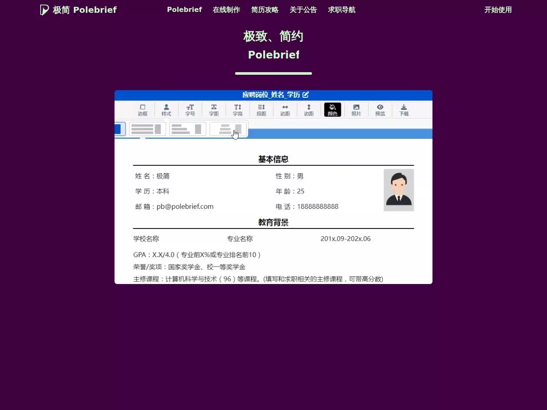This screenshot has width=547, height=410.
Task: Select the 字号 font size tool
Action: pyautogui.click(x=190, y=110)
